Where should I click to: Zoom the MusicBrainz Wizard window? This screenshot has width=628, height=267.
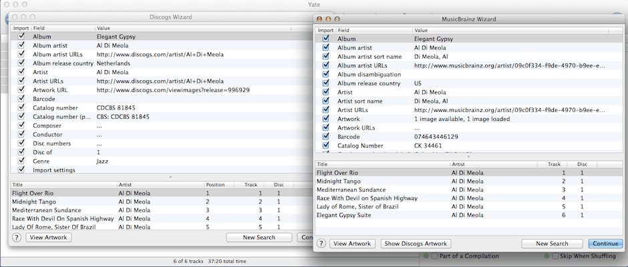(x=337, y=19)
